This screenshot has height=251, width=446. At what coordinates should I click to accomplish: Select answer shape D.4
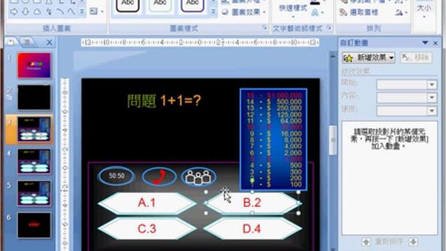pyautogui.click(x=252, y=229)
